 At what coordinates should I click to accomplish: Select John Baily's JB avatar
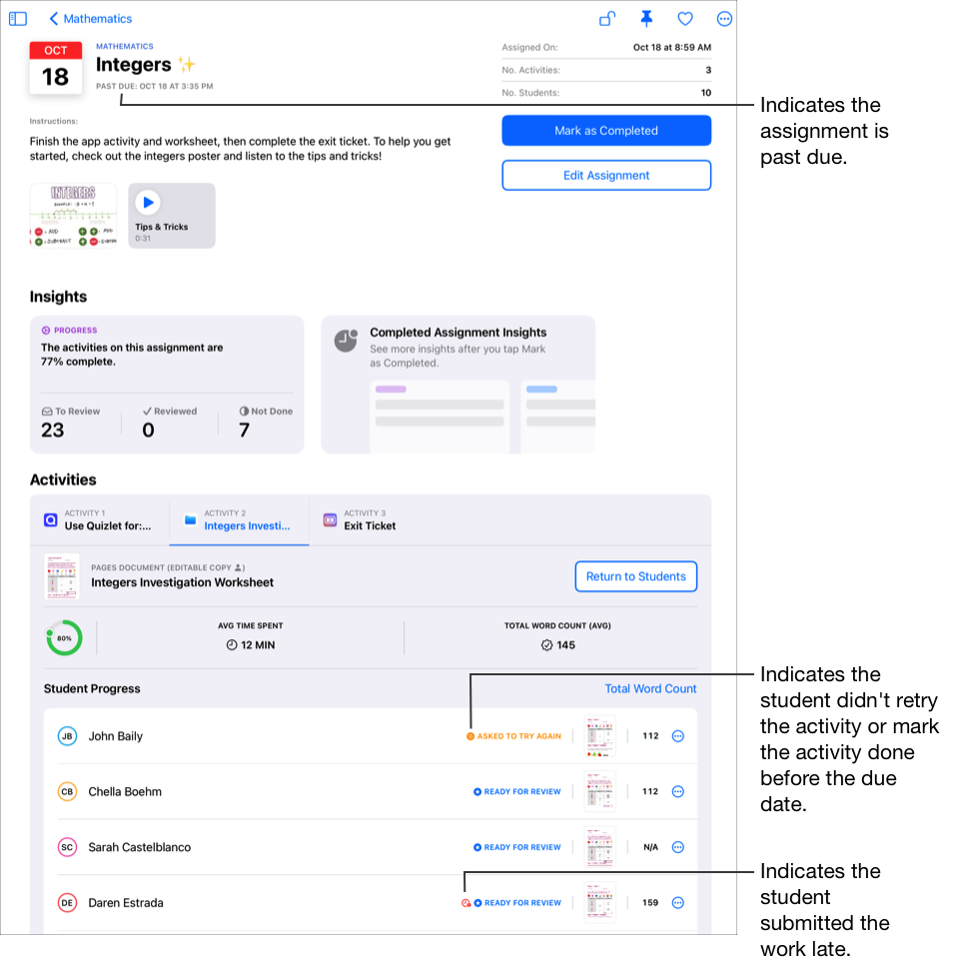click(x=67, y=735)
